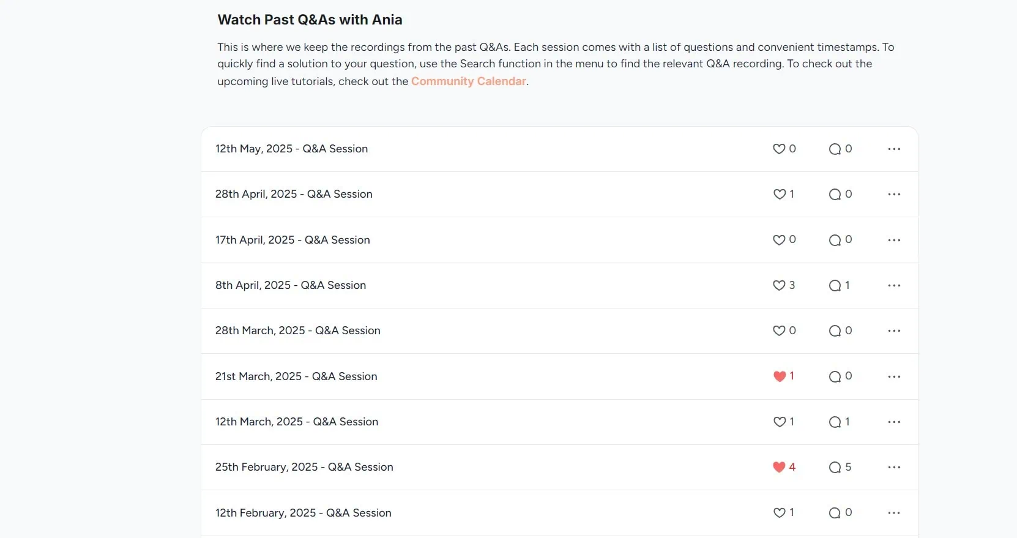Open the 25th February, 2025 - Q&A Session
The height and width of the screenshot is (538, 1017).
(304, 467)
